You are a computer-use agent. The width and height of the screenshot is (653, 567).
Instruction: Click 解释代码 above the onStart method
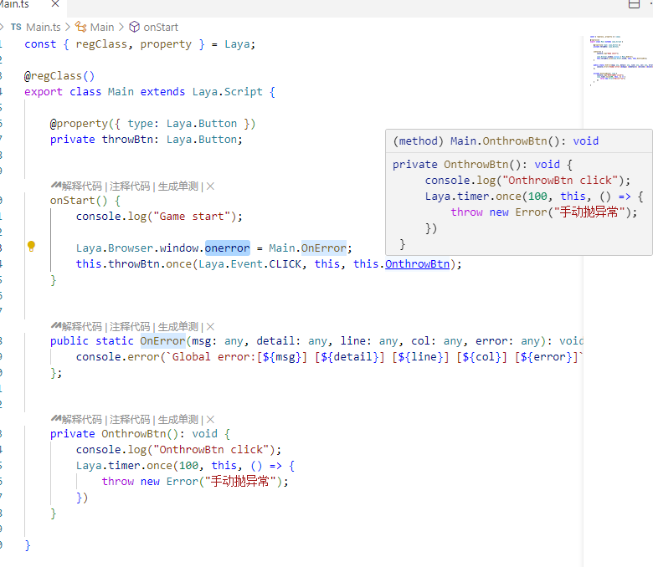tap(80, 186)
